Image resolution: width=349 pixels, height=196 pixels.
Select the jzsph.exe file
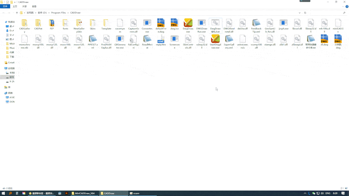pos(284,24)
